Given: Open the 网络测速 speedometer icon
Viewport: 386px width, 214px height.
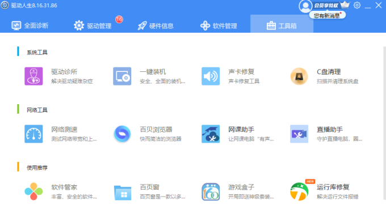Looking at the screenshot, I should click(33, 134).
